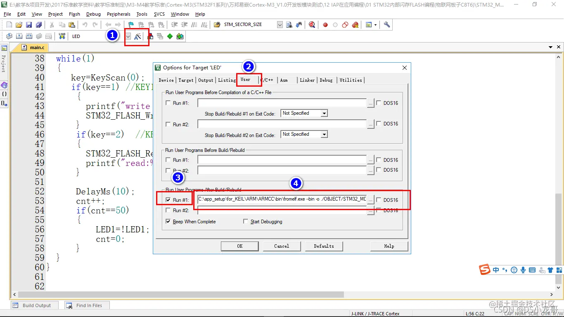Click the Download to flash LOAD icon
This screenshot has height=317, width=564.
tap(62, 36)
